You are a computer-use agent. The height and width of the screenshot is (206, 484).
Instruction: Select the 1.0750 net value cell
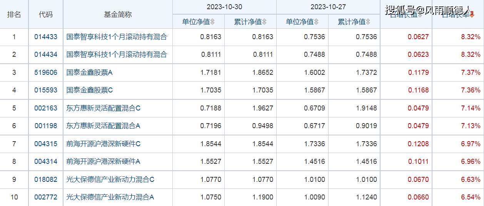(x=211, y=197)
